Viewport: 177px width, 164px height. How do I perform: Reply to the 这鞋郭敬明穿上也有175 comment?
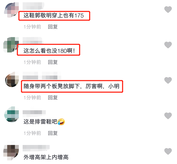coord(53,27)
